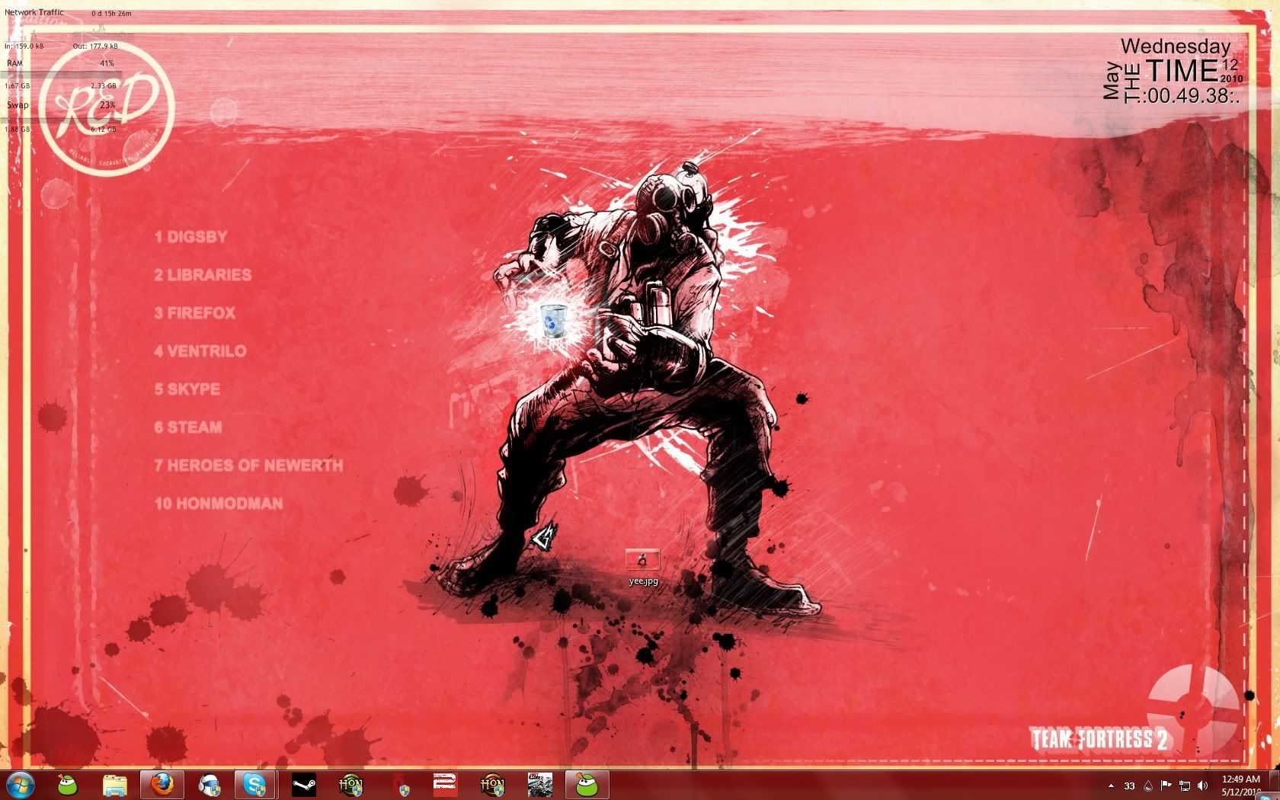Launch Ventrilo headset icon in taskbar
1280x800 pixels.
pos(209,784)
